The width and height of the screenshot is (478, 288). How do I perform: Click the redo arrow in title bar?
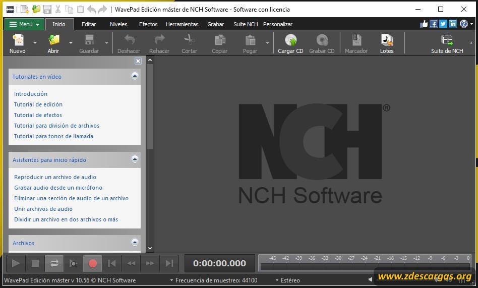point(103,10)
